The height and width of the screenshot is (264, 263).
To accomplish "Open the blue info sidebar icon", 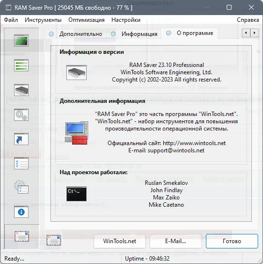I will click(x=21, y=212).
